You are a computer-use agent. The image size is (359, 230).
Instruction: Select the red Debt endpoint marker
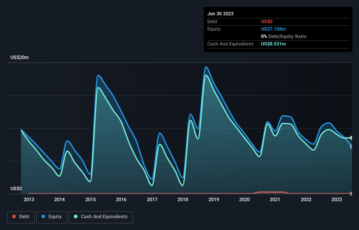point(352,194)
